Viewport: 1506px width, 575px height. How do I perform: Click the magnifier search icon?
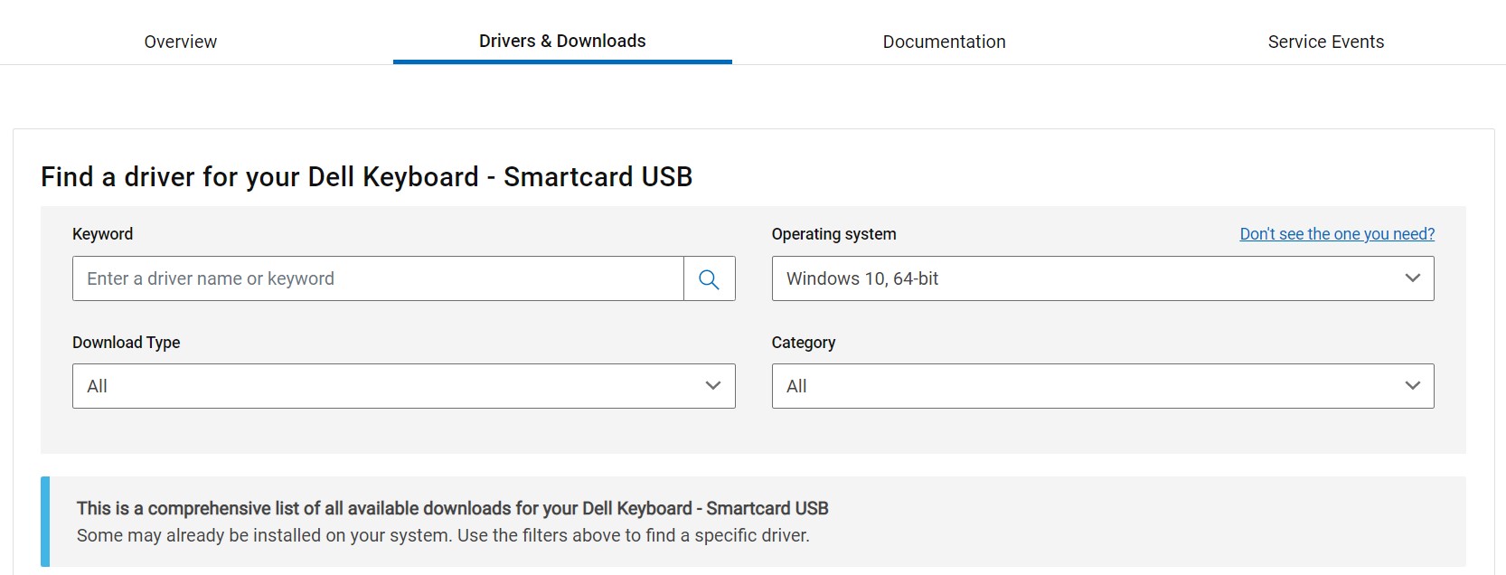click(x=709, y=279)
